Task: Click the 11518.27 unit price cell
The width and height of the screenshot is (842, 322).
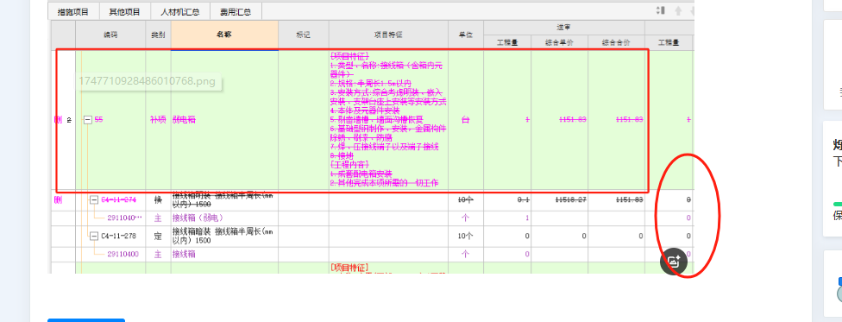Action: [560, 199]
